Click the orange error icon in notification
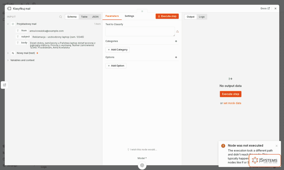 pyautogui.click(x=223, y=146)
